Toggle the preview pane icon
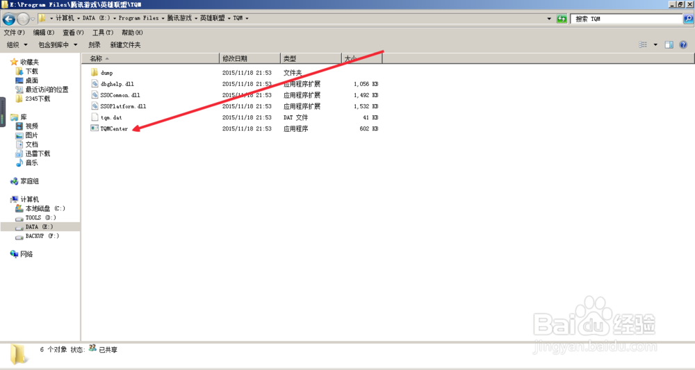695x370 pixels. click(669, 44)
